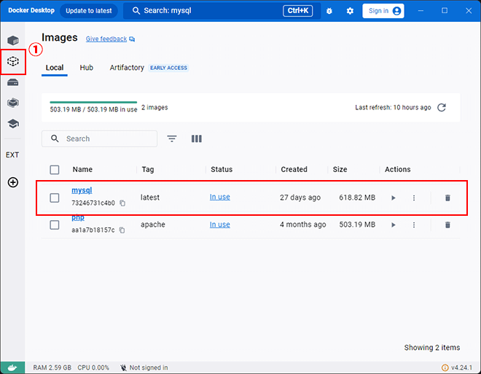Click the images Search input field
This screenshot has width=481, height=374.
point(99,139)
